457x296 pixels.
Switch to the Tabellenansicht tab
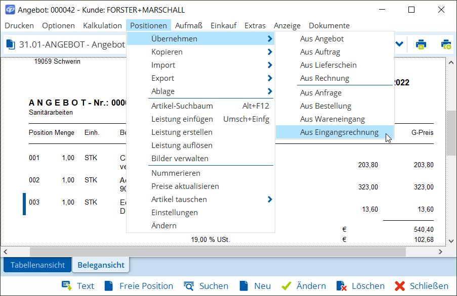(37, 265)
